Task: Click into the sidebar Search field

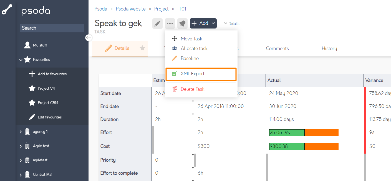Action: tap(52, 28)
